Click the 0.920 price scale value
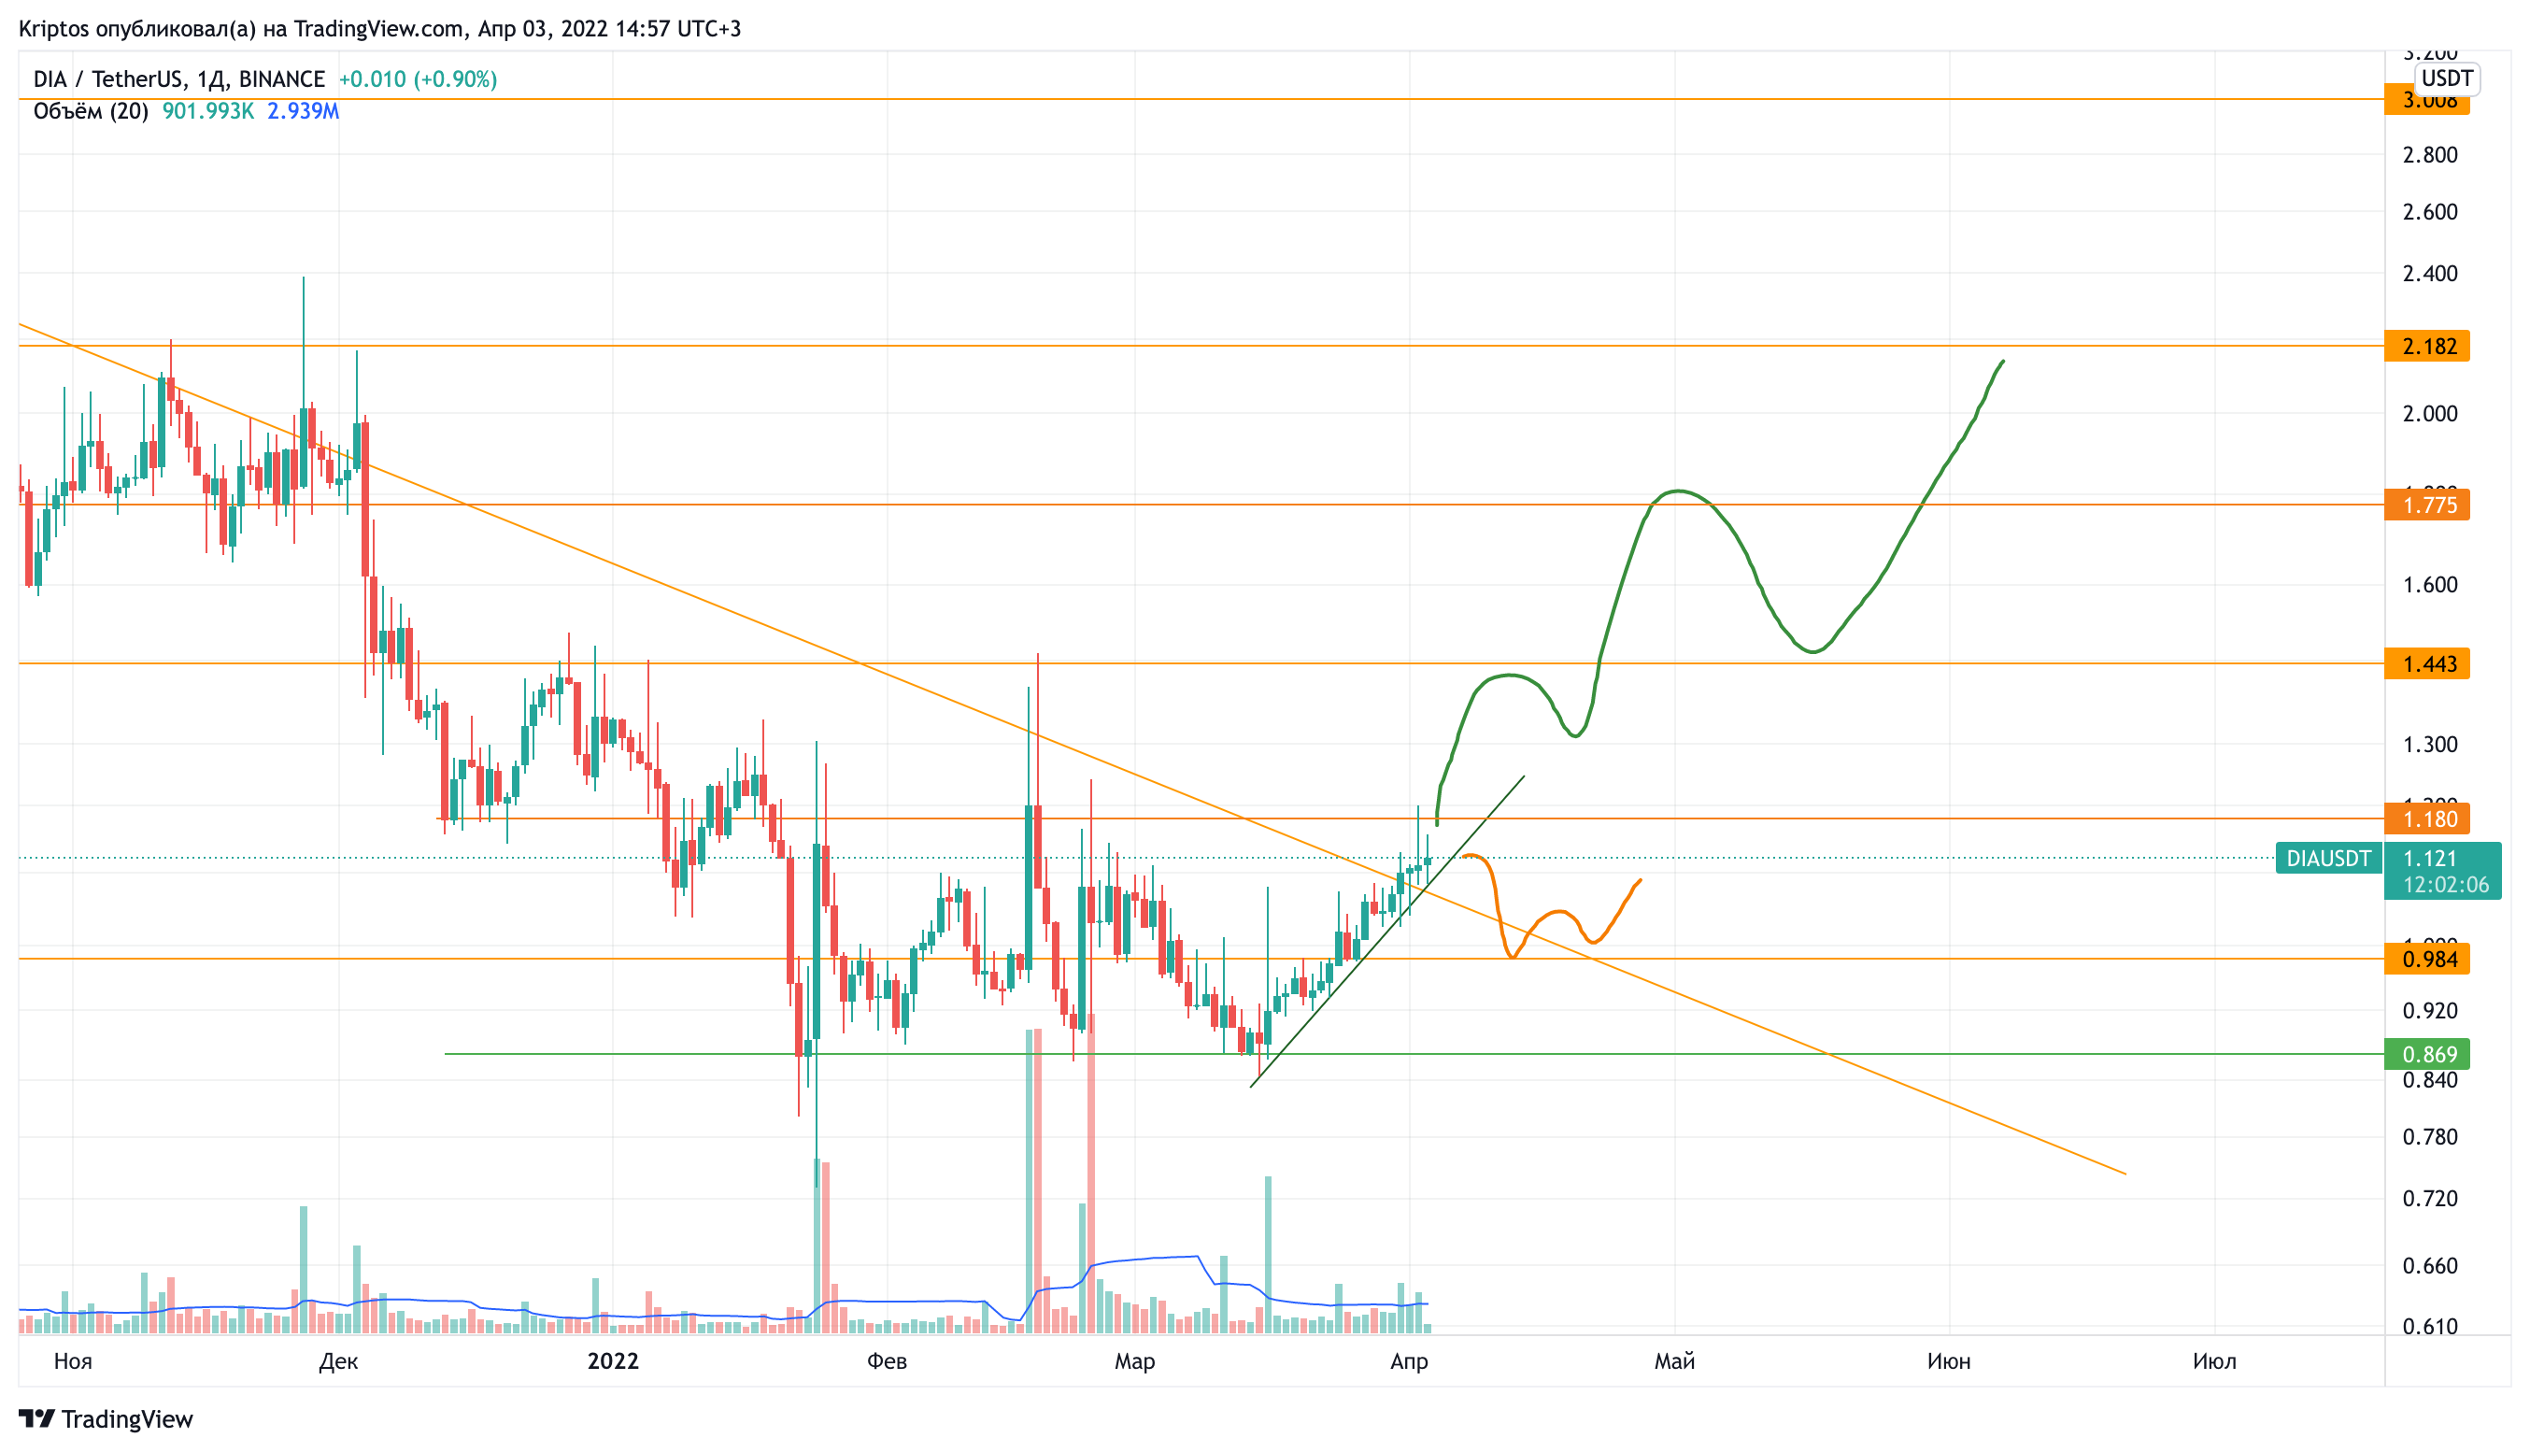 coord(2430,1010)
